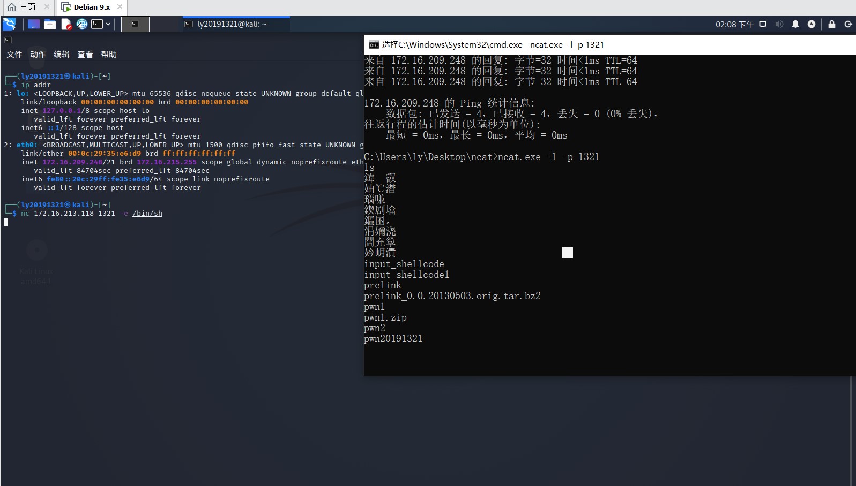856x486 pixels.
Task: Click the 'ip addr' command text
Action: pyautogui.click(x=36, y=85)
